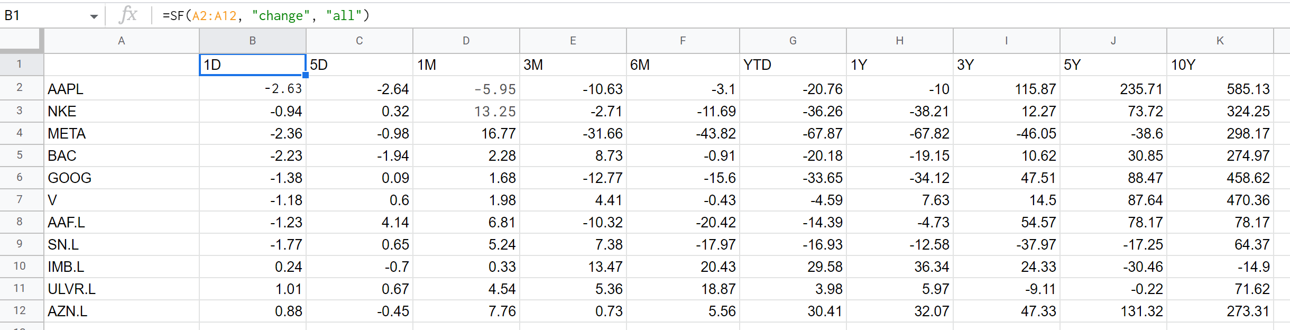Click the fx function icon

128,15
